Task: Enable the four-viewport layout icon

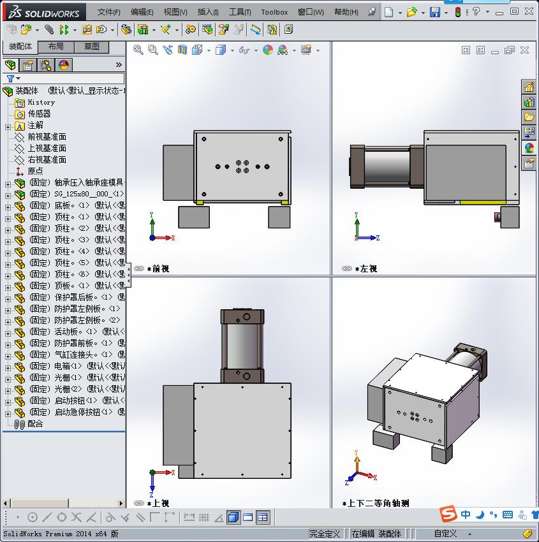Action: (263, 516)
